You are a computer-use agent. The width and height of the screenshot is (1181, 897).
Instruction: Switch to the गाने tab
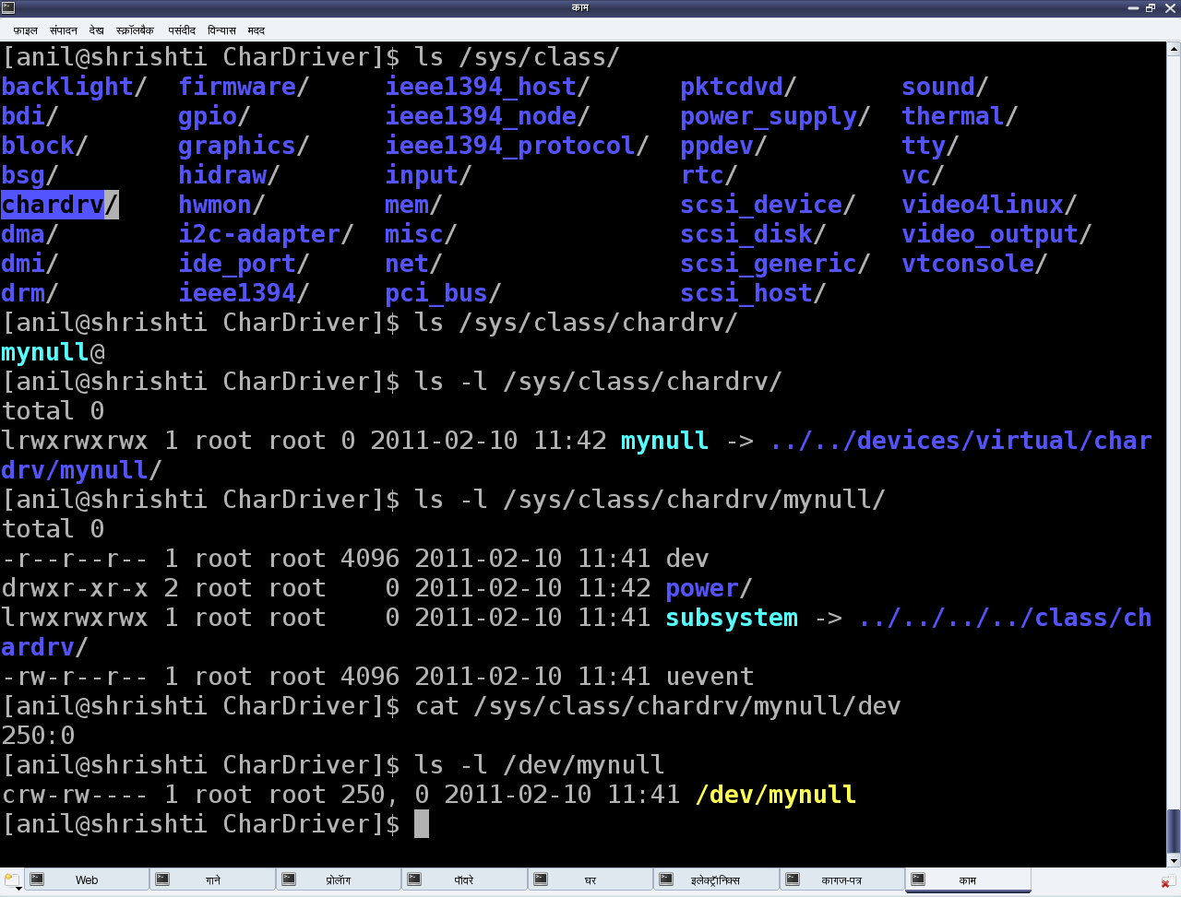point(213,880)
